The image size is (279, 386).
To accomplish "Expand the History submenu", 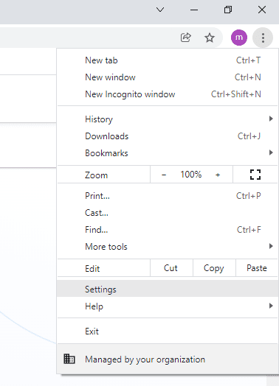I will pyautogui.click(x=168, y=119).
